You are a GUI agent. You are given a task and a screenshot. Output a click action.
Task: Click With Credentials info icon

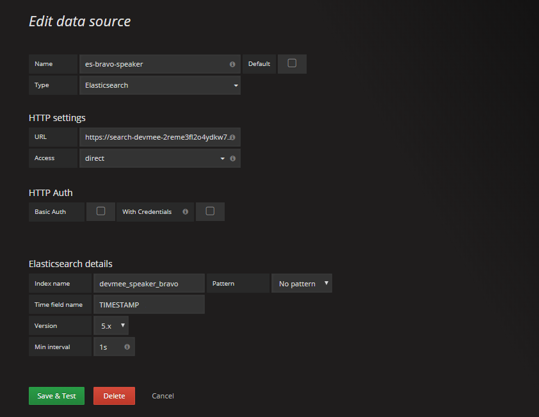point(185,212)
